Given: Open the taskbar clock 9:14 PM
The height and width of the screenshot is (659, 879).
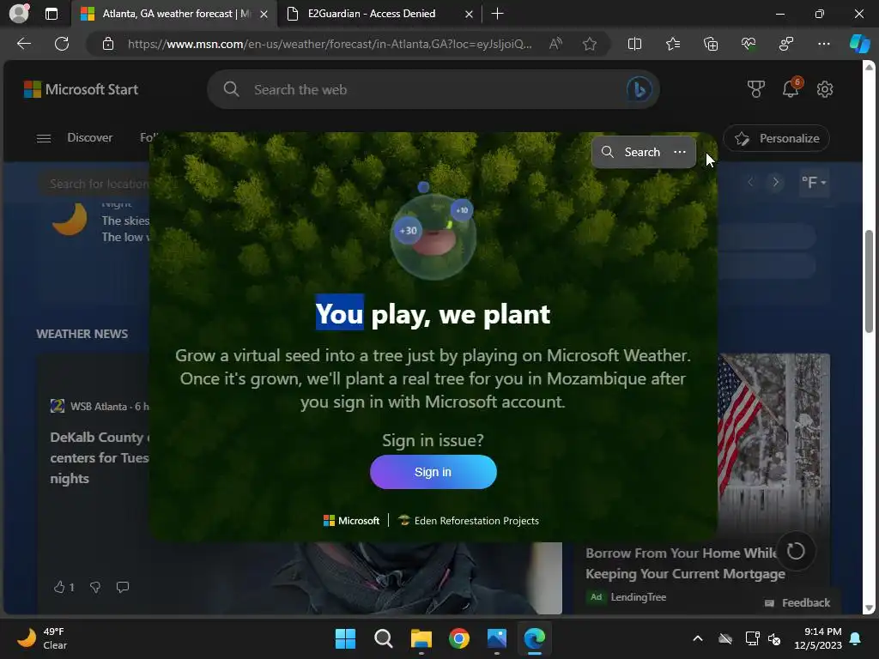Looking at the screenshot, I should click(x=818, y=638).
